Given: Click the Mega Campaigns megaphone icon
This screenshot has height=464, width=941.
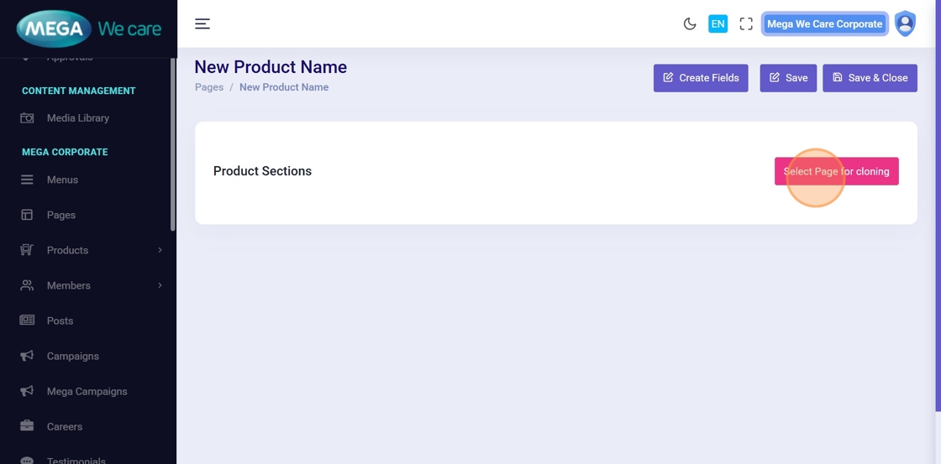Looking at the screenshot, I should pyautogui.click(x=27, y=391).
